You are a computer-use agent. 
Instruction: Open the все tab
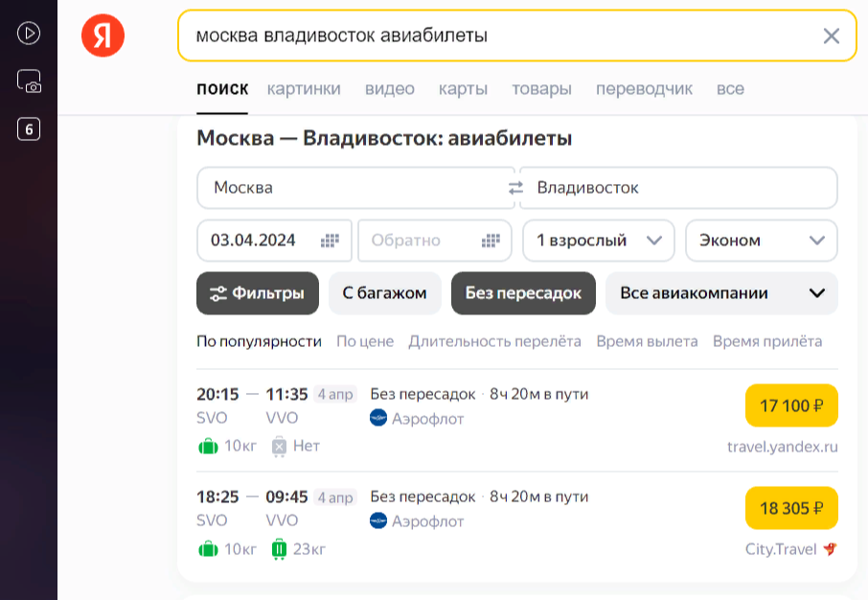730,88
